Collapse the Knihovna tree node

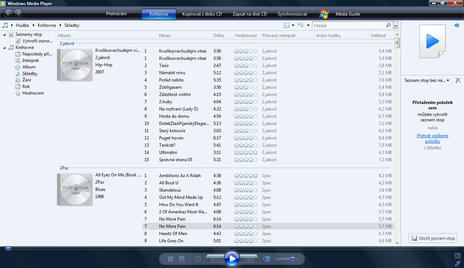coord(5,47)
